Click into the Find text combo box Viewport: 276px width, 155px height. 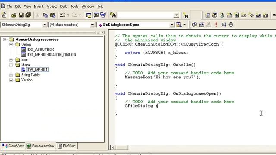click(x=146, y=15)
